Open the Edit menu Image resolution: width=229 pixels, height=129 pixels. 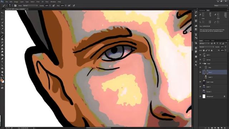[11, 2]
